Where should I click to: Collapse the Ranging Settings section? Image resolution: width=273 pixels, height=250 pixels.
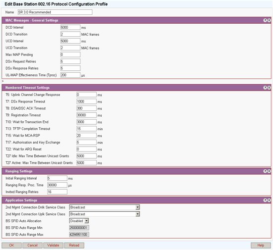point(269,171)
